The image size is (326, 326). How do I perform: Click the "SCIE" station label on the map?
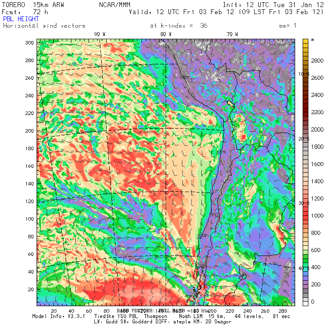tap(202, 236)
